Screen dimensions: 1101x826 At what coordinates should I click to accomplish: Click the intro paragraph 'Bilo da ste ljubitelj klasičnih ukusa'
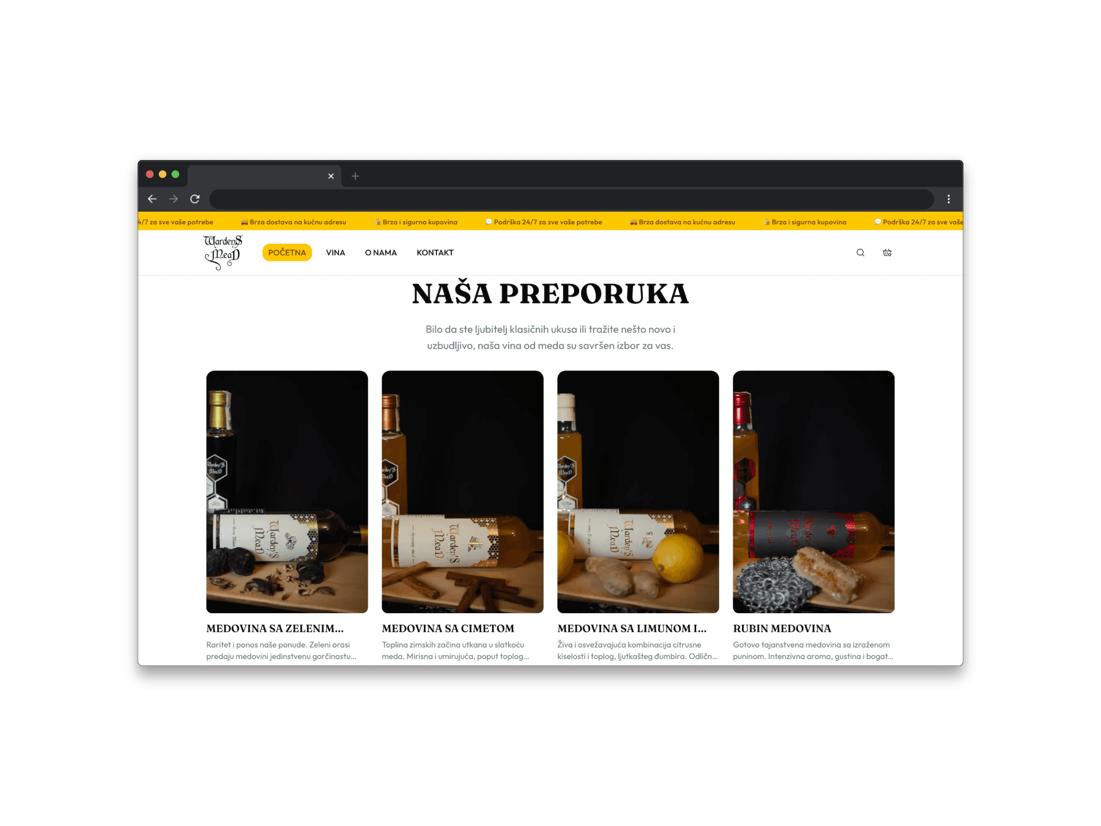pos(550,337)
